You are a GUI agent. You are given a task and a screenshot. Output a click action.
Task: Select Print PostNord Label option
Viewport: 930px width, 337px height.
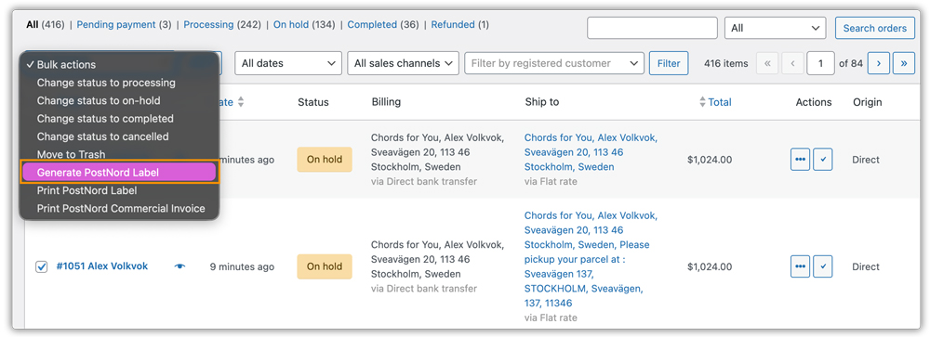click(119, 190)
